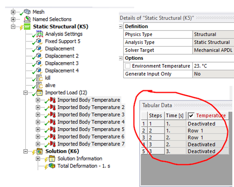Screen dimensions: 234x187
Task: Click the alive command snippet icon
Action: (39, 85)
